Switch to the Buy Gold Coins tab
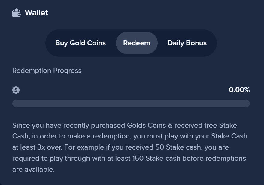 click(x=80, y=43)
